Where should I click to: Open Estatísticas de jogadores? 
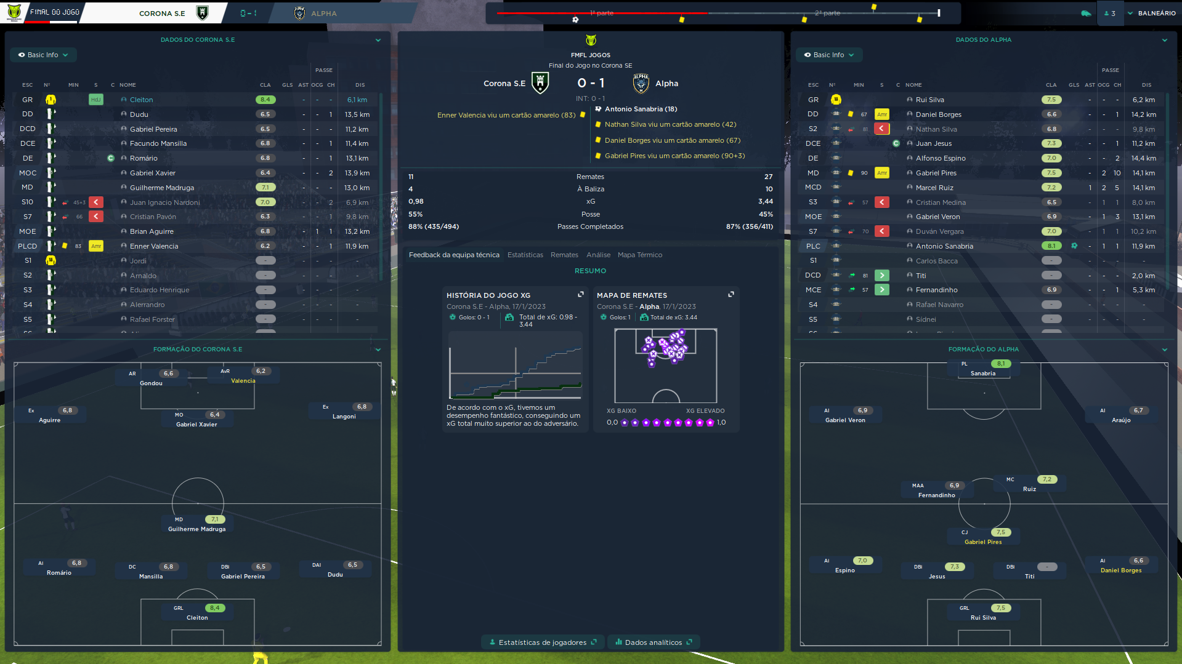click(x=542, y=642)
